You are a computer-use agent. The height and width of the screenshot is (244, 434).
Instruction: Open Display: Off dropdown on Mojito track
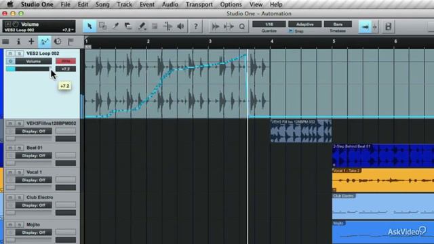tap(33, 232)
